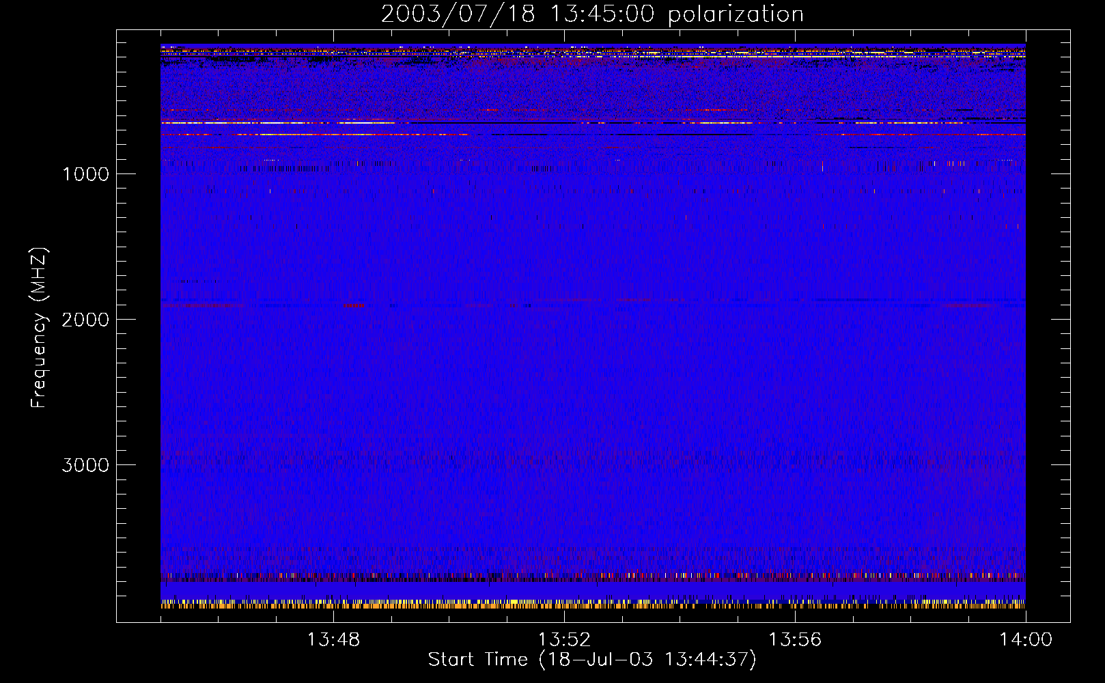1105x683 pixels.
Task: Click the 13:56 time tick label
Action: pos(795,640)
